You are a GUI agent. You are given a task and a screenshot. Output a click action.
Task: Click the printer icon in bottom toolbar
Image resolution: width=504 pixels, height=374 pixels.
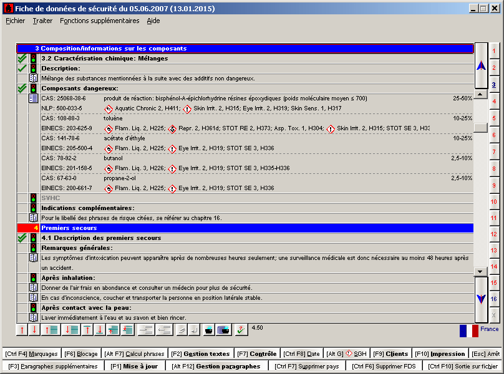(x=209, y=330)
